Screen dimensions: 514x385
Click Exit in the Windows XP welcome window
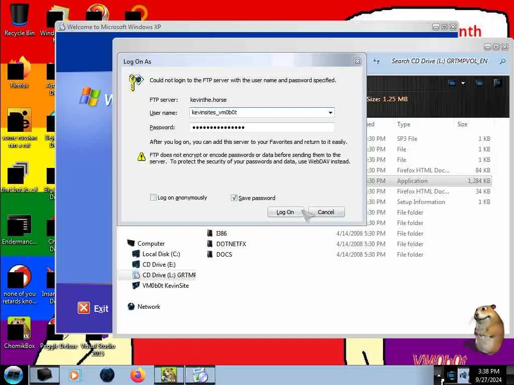[100, 309]
